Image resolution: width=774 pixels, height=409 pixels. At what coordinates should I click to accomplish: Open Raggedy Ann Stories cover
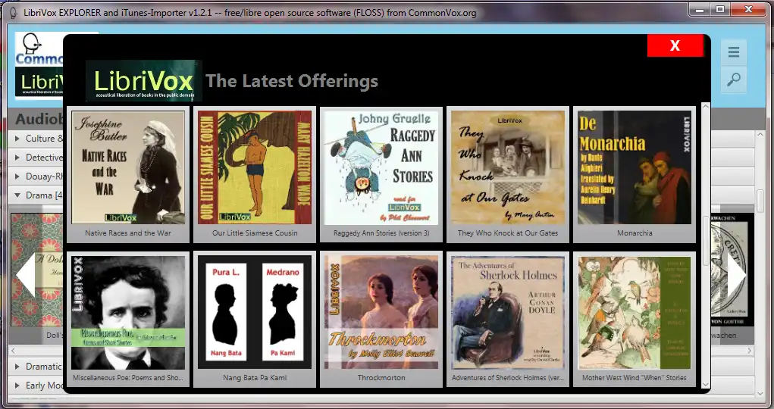(x=381, y=167)
